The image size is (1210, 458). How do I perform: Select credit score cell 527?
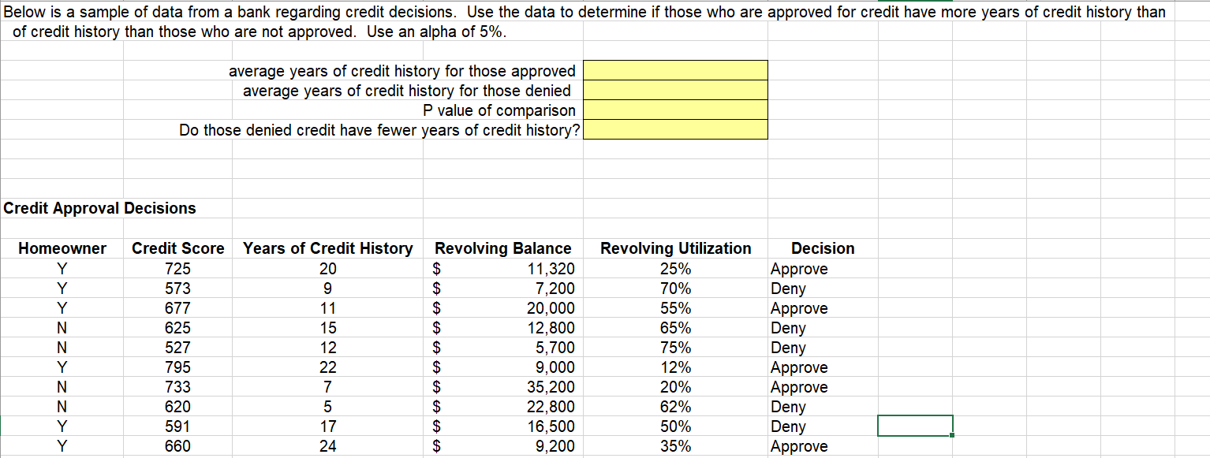click(178, 348)
